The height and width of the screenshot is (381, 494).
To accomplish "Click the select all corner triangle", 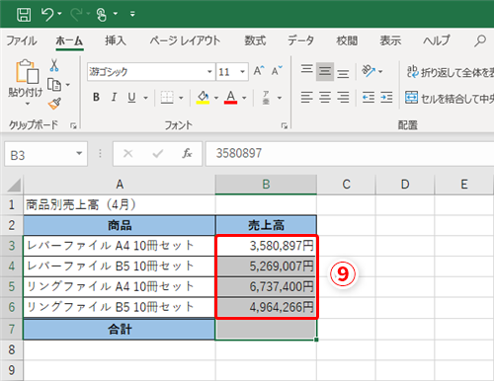I will [14, 185].
